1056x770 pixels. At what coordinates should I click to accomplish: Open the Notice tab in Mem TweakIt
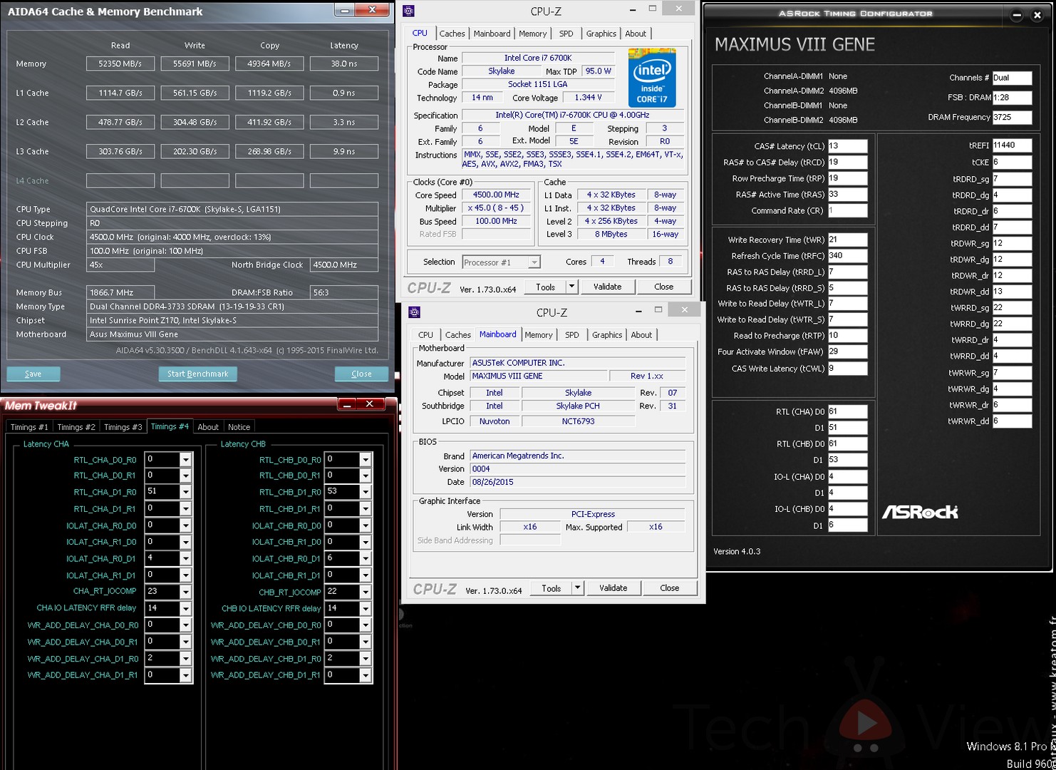[239, 427]
